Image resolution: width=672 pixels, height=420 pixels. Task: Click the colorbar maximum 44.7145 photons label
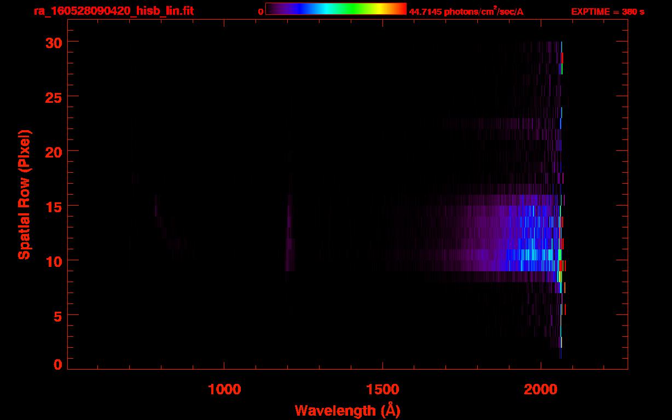[x=466, y=11]
